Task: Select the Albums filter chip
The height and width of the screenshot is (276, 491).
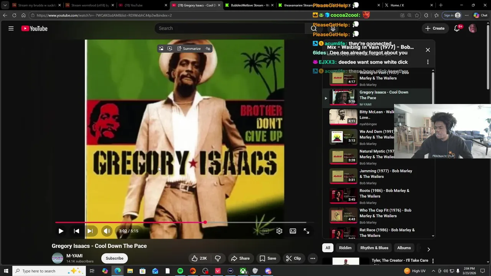Action: [404, 248]
